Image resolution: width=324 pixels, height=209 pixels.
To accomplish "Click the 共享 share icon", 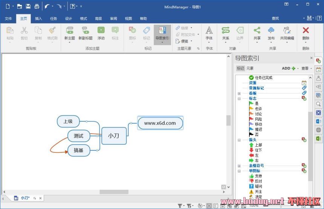I will tap(257, 31).
